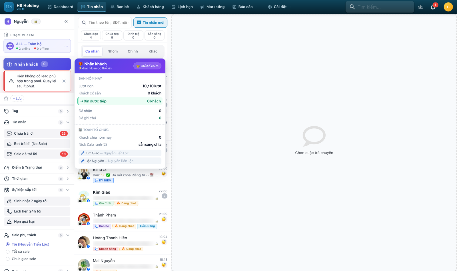The width and height of the screenshot is (457, 271).
Task: Open three-dot menu on ALL — Toàn bộ
Action: tap(66, 46)
